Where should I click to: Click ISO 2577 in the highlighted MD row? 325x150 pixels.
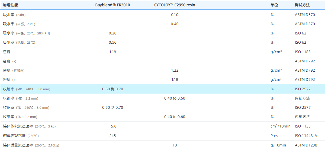pyautogui.click(x=303, y=89)
